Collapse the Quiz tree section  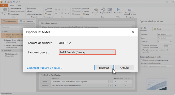(3, 31)
